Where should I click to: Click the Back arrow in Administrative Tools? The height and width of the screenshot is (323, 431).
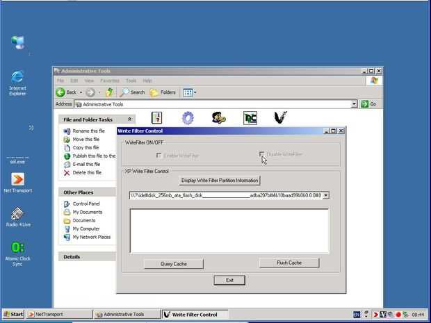pos(66,92)
